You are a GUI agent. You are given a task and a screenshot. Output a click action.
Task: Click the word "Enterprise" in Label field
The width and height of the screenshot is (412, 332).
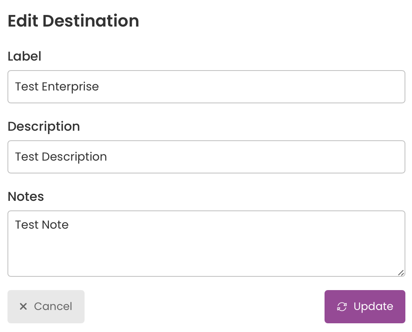(x=70, y=87)
